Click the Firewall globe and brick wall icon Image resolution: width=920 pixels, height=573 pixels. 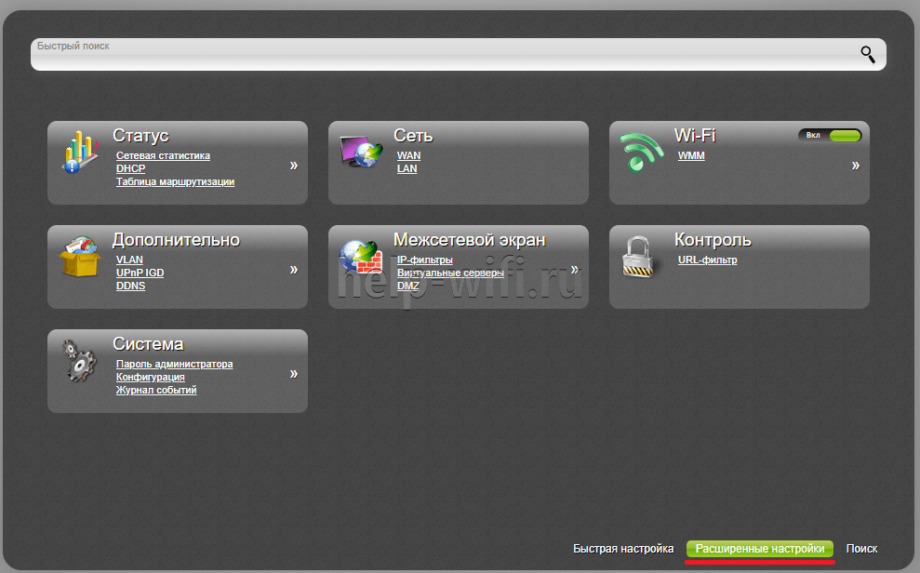pos(360,257)
